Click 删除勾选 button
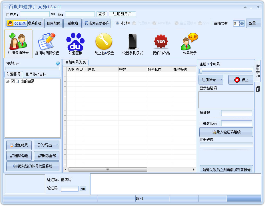Viewport: 265px width, 206px height. tap(19, 156)
